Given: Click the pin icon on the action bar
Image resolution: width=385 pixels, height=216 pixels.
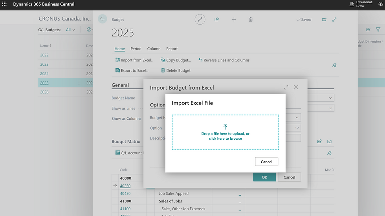Looking at the screenshot, I should pyautogui.click(x=334, y=65).
